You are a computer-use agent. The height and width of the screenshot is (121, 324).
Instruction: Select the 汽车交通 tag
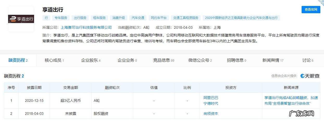(x=138, y=18)
